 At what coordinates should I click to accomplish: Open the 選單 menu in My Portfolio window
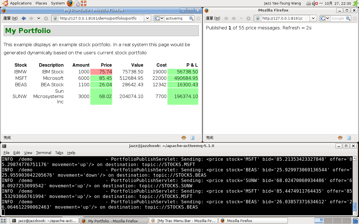[10, 18]
